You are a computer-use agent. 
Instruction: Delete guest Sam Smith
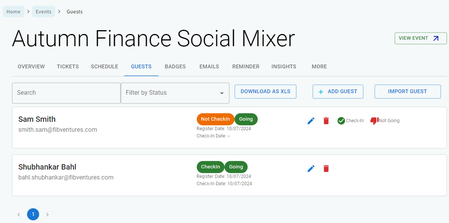326,120
